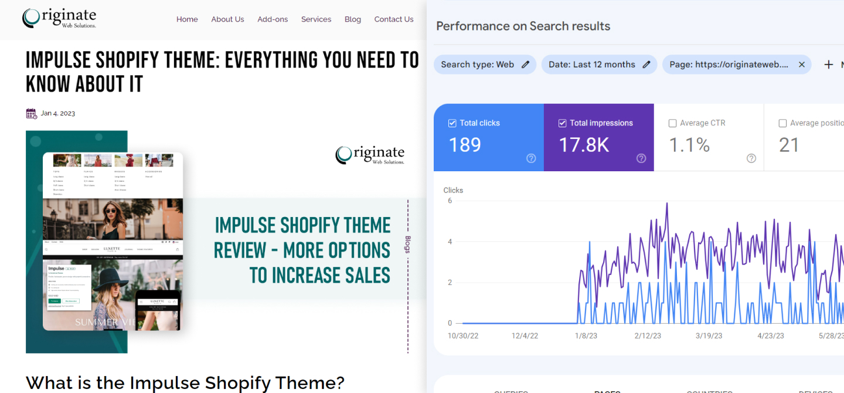
Task: Click the 12/4/22 chart date label
Action: [x=525, y=336]
